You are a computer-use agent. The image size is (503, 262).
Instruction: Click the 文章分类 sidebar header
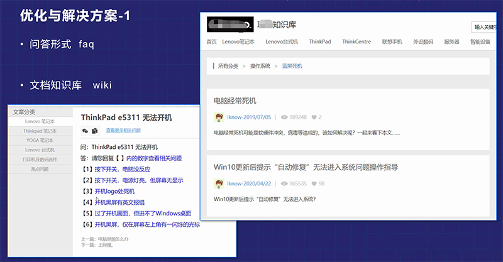24,112
